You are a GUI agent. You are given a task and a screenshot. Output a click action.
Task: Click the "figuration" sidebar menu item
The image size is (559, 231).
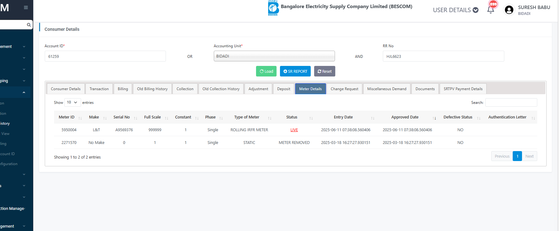coord(9,164)
